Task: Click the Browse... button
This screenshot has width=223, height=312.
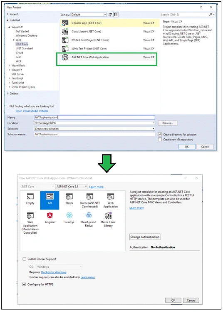Action: [x=168, y=123]
